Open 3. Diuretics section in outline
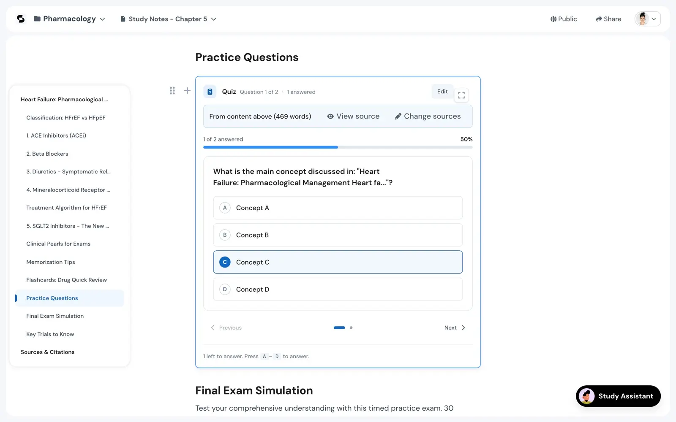This screenshot has height=422, width=676. 68,172
